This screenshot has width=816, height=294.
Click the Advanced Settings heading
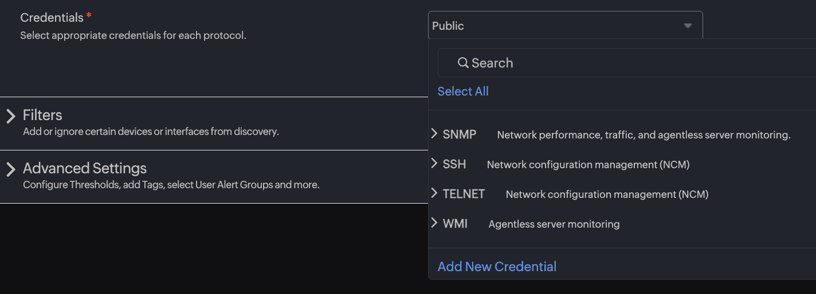pyautogui.click(x=85, y=168)
